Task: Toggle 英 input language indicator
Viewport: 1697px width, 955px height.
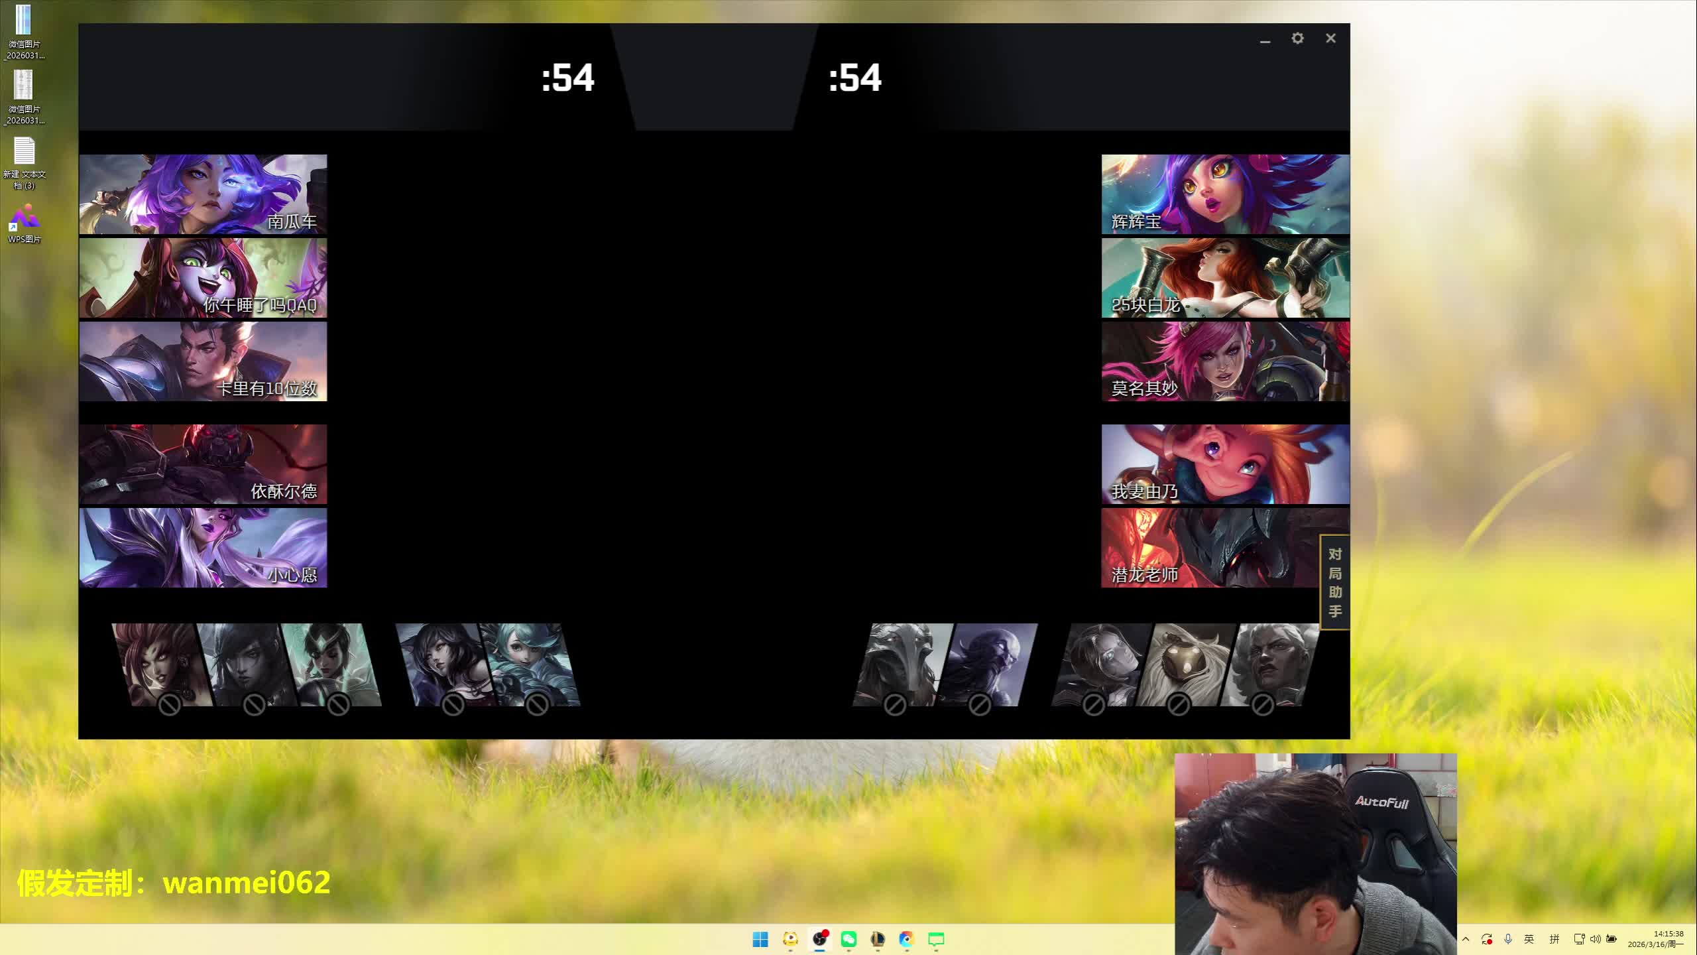Action: [1529, 939]
